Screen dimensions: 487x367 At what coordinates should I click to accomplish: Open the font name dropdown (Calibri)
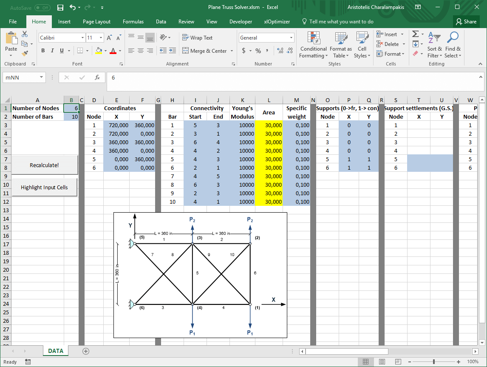pos(82,38)
